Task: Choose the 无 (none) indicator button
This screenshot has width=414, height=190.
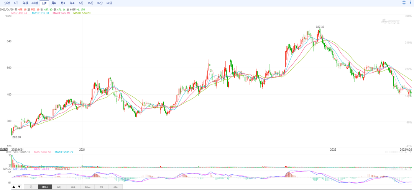Action: [x=31, y=187]
